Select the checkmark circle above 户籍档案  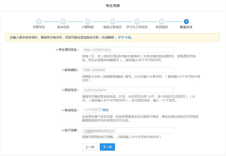88,22
